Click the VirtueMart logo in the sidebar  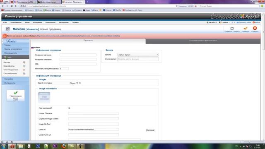pos(11,41)
